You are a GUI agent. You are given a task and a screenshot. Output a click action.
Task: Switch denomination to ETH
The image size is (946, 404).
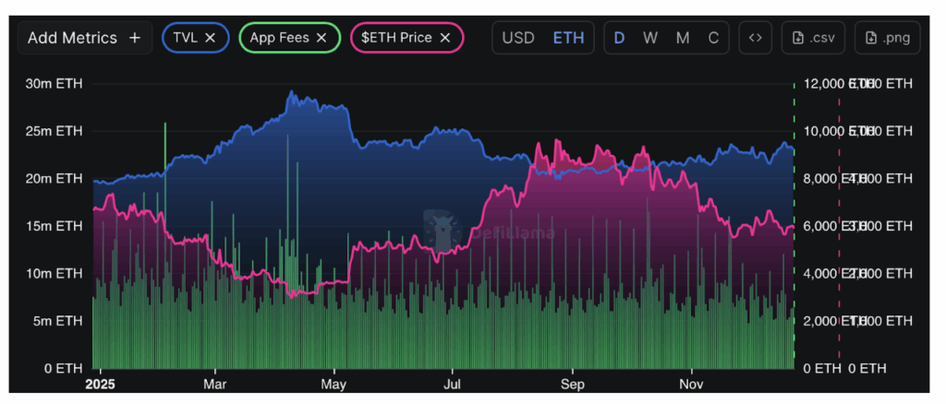[x=568, y=38]
